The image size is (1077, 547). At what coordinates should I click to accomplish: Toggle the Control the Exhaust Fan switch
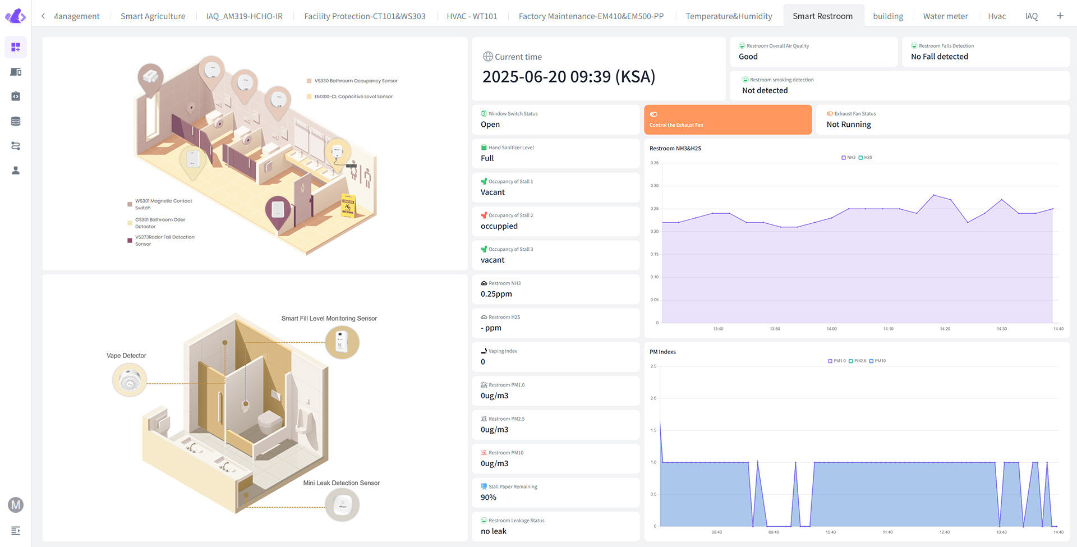click(x=654, y=114)
